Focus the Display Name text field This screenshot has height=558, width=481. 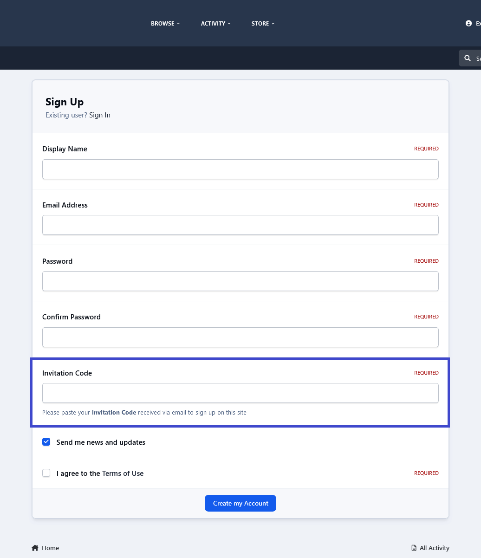click(x=240, y=169)
